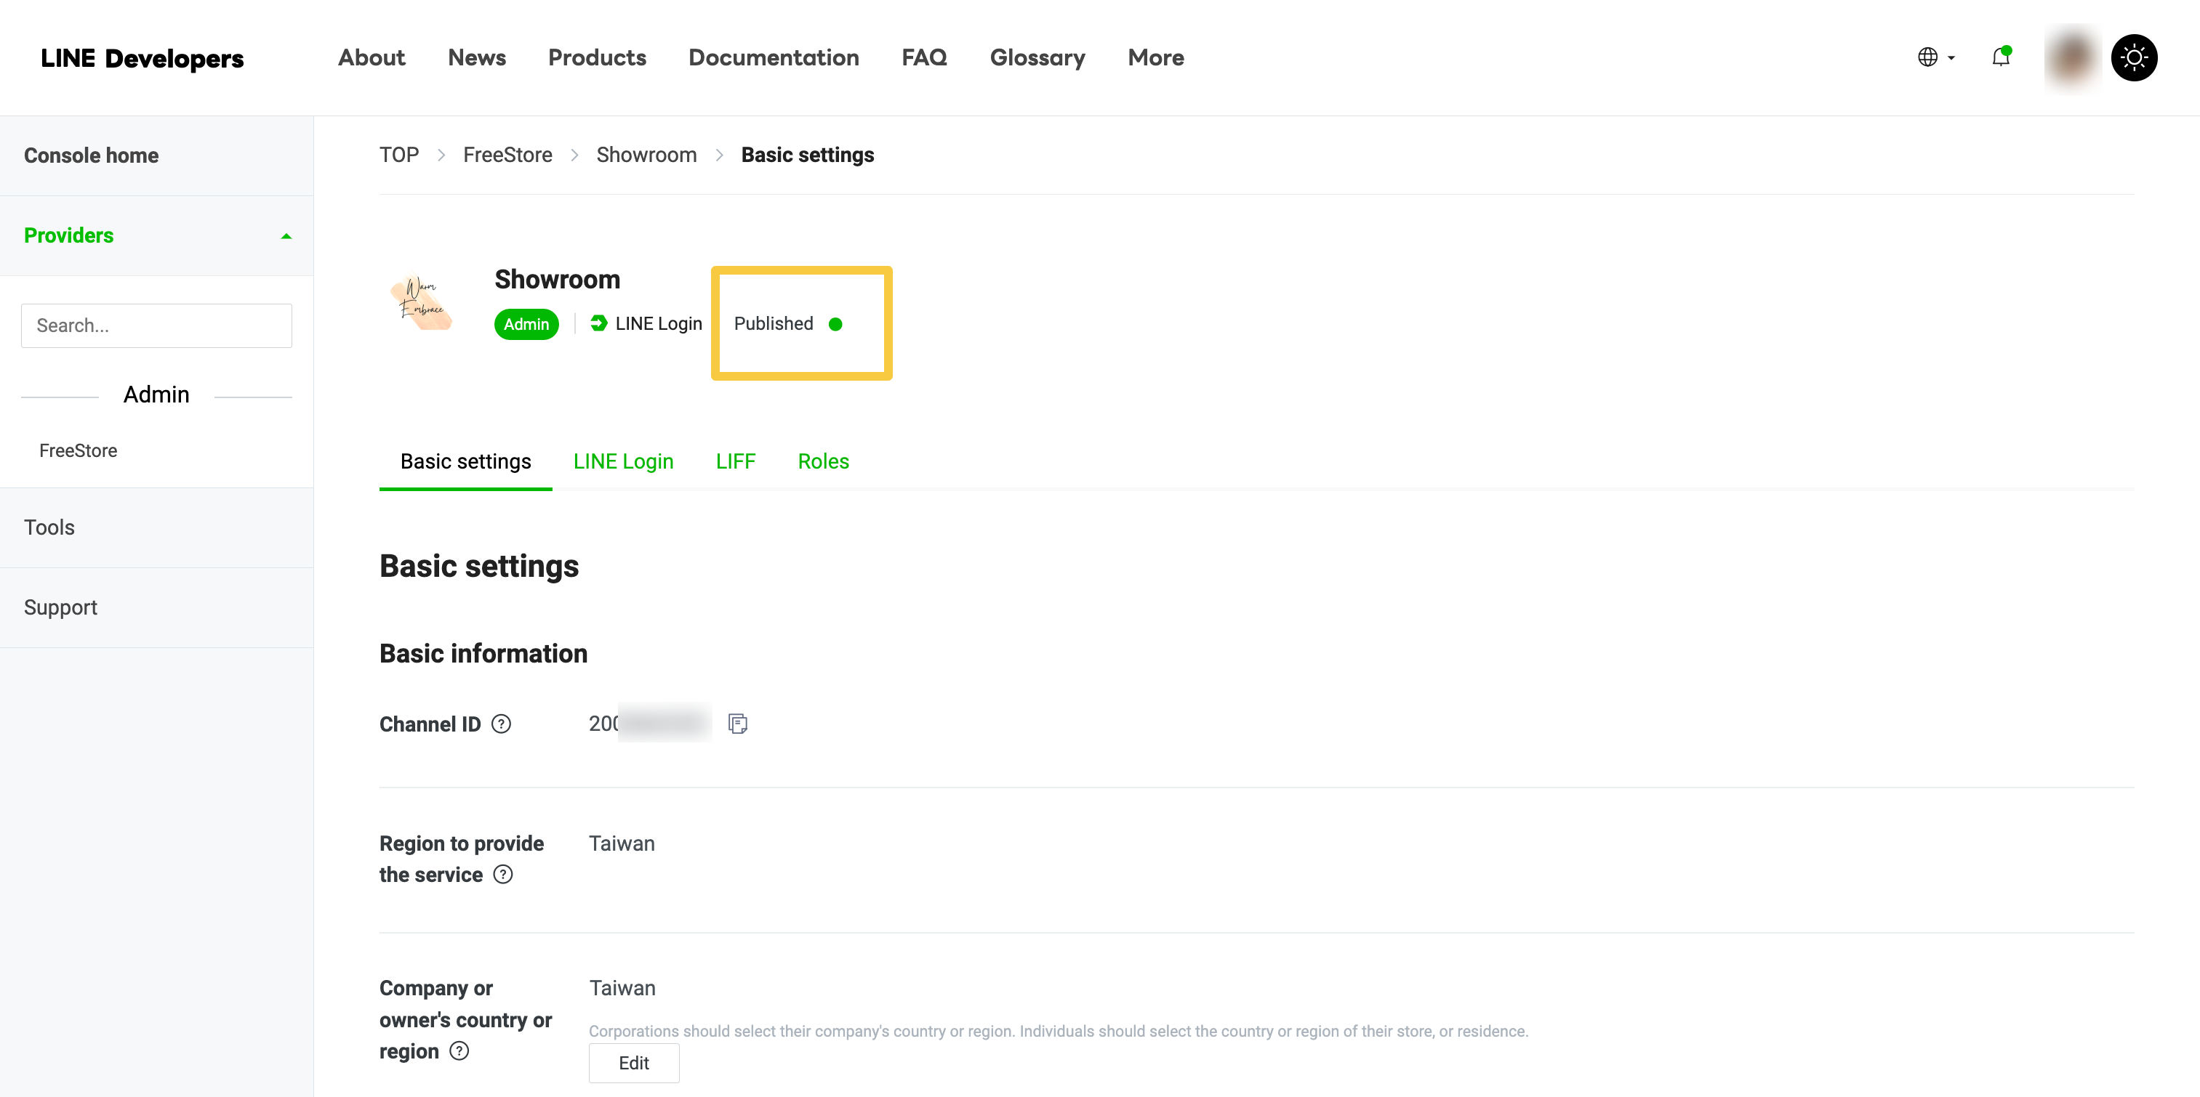Collapse the Providers section in sidebar
The height and width of the screenshot is (1097, 2200).
coord(286,235)
